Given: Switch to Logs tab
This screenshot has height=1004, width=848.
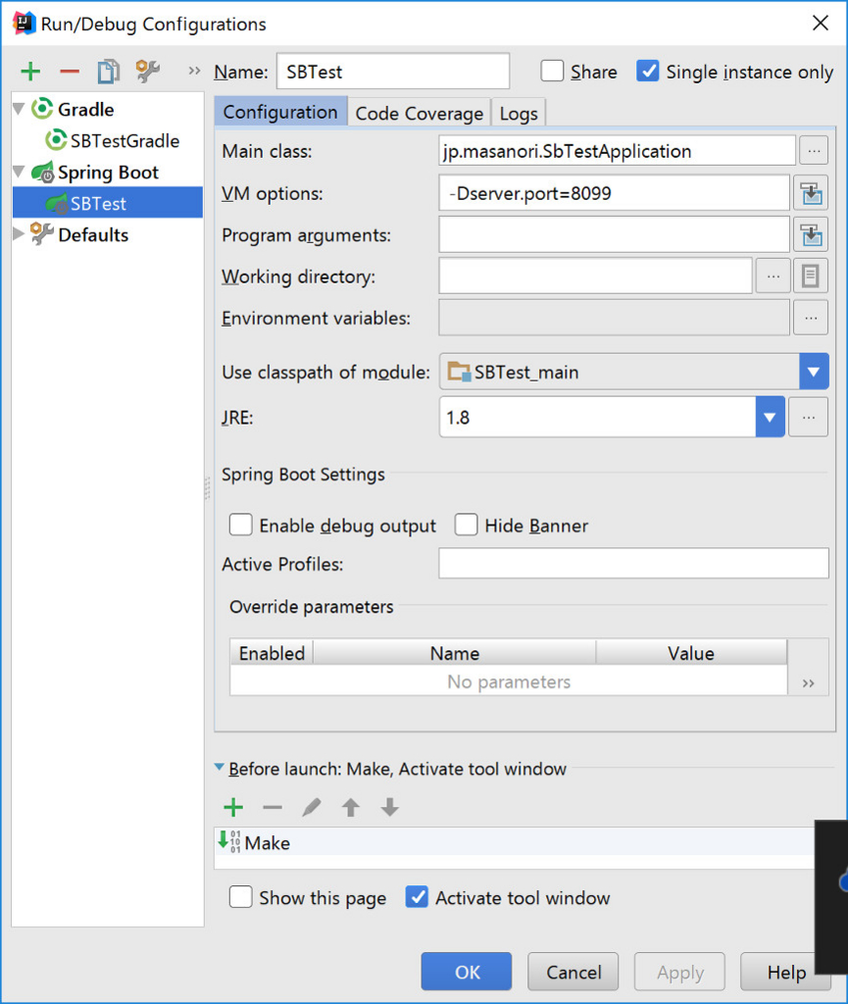Looking at the screenshot, I should point(519,114).
